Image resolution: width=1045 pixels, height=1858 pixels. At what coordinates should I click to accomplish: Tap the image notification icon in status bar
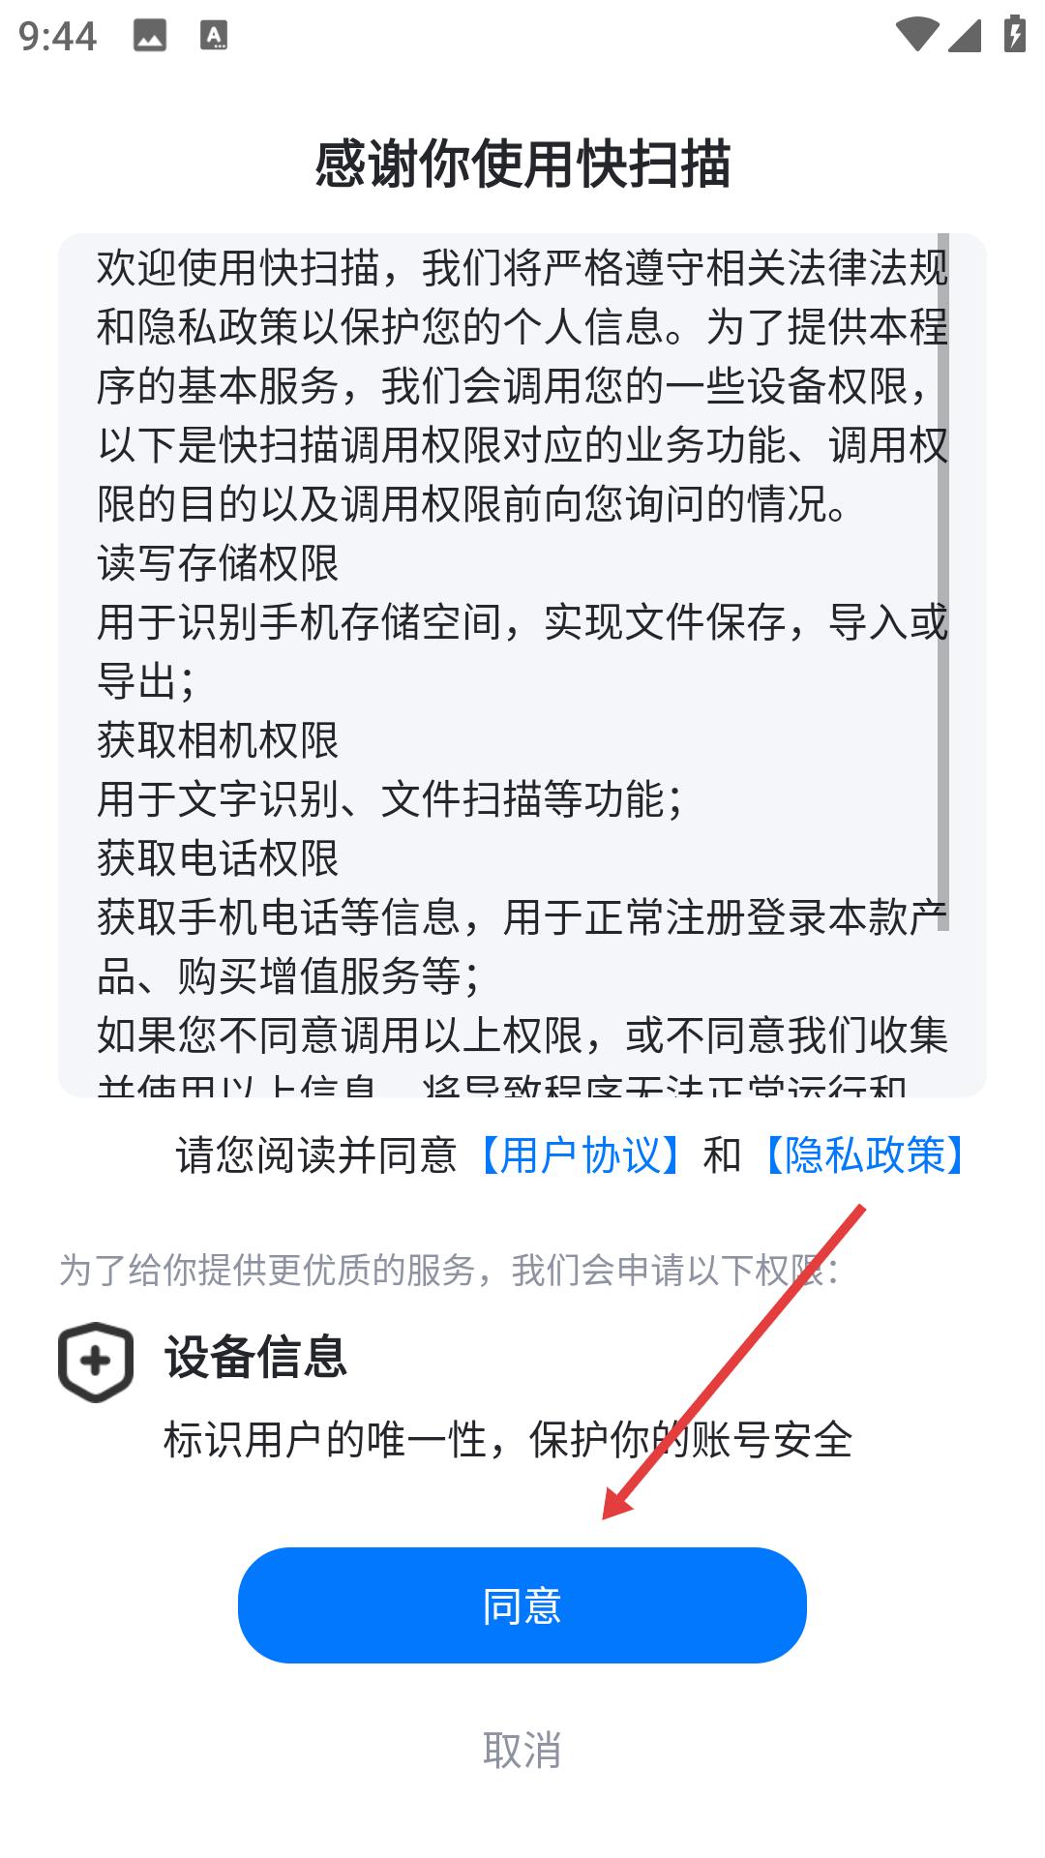click(x=149, y=36)
